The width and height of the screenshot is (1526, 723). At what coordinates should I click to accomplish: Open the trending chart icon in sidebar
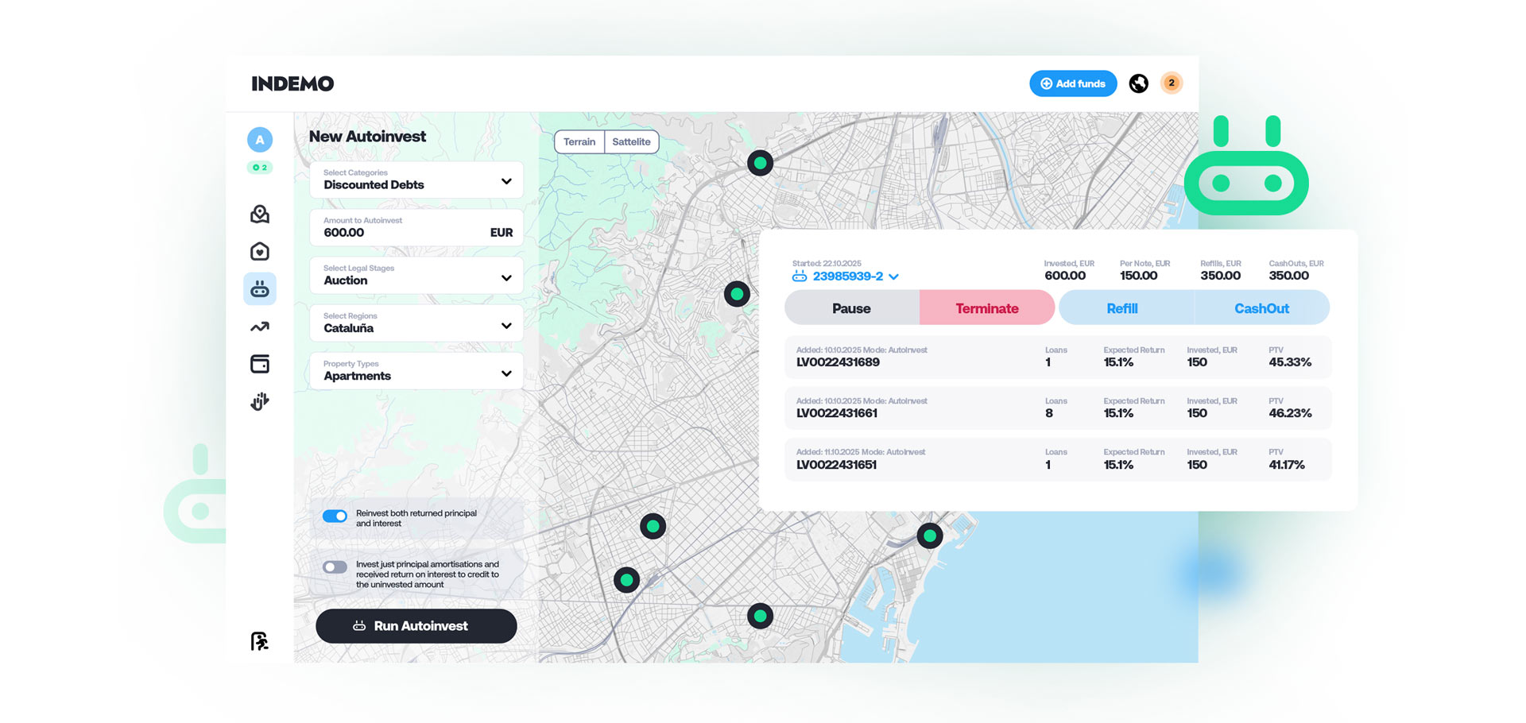click(x=260, y=327)
